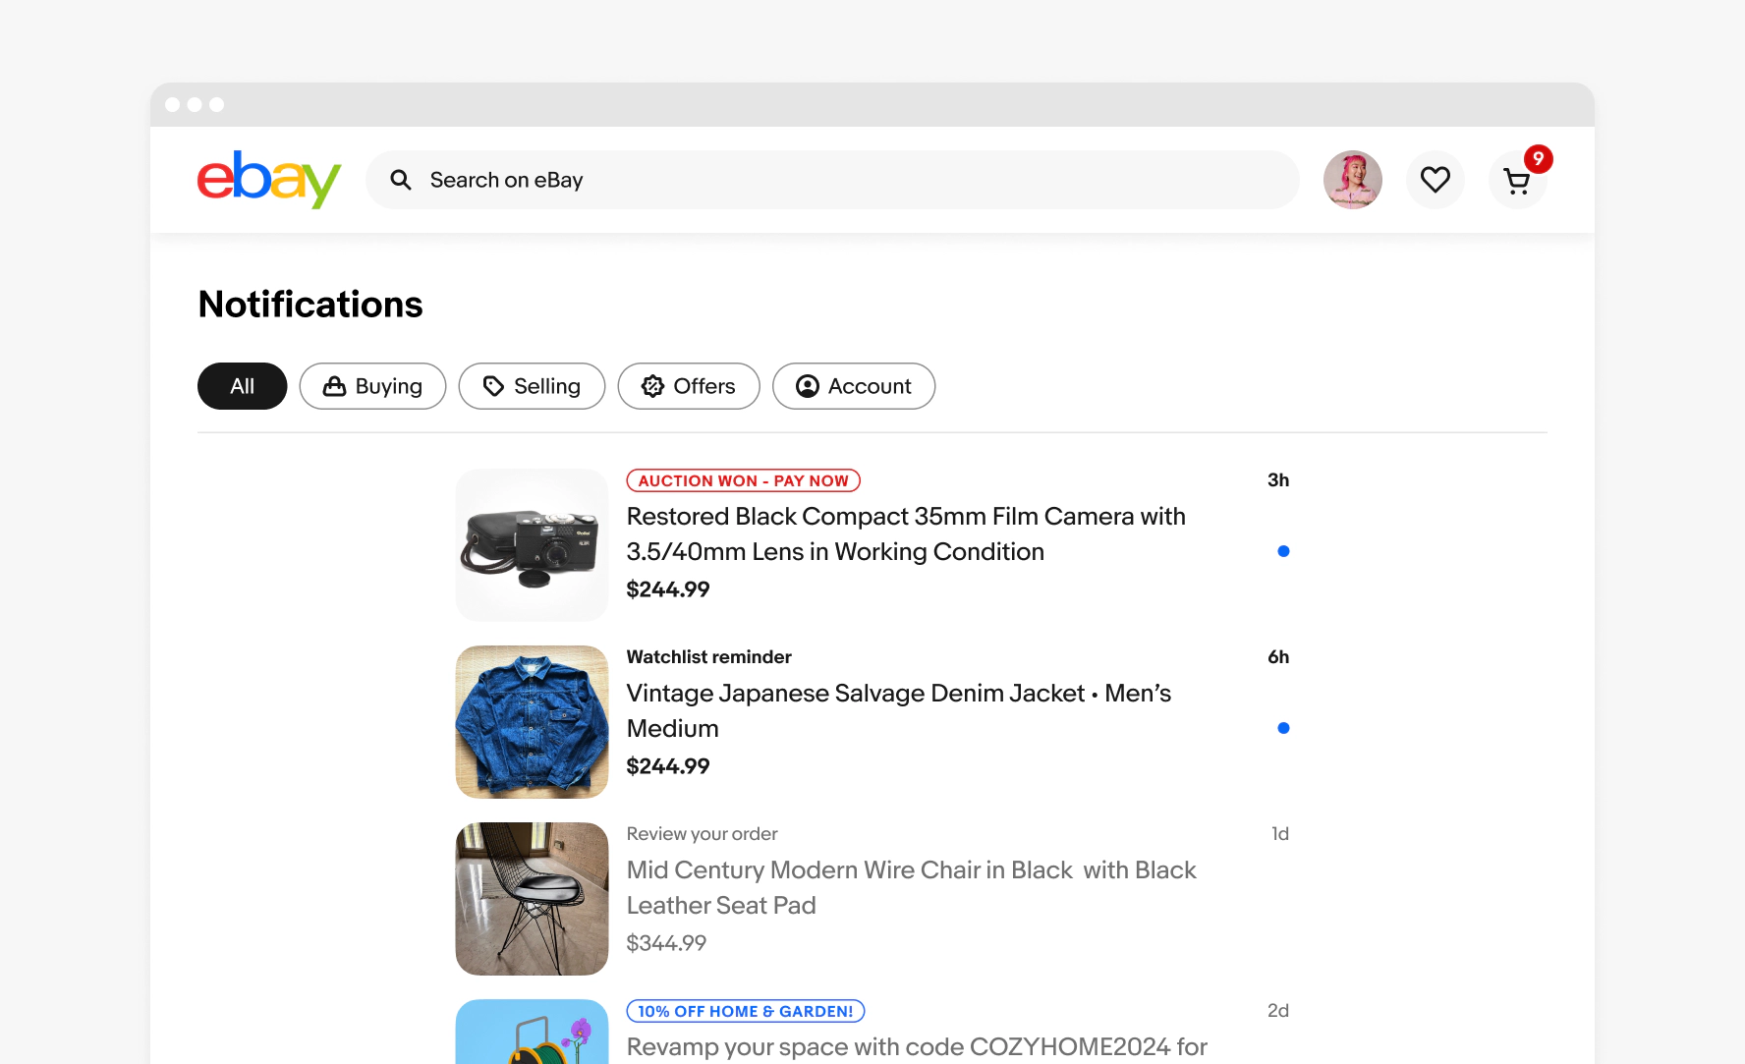The width and height of the screenshot is (1745, 1064).
Task: Click the Auction Won - Pay Now badge
Action: point(744,480)
